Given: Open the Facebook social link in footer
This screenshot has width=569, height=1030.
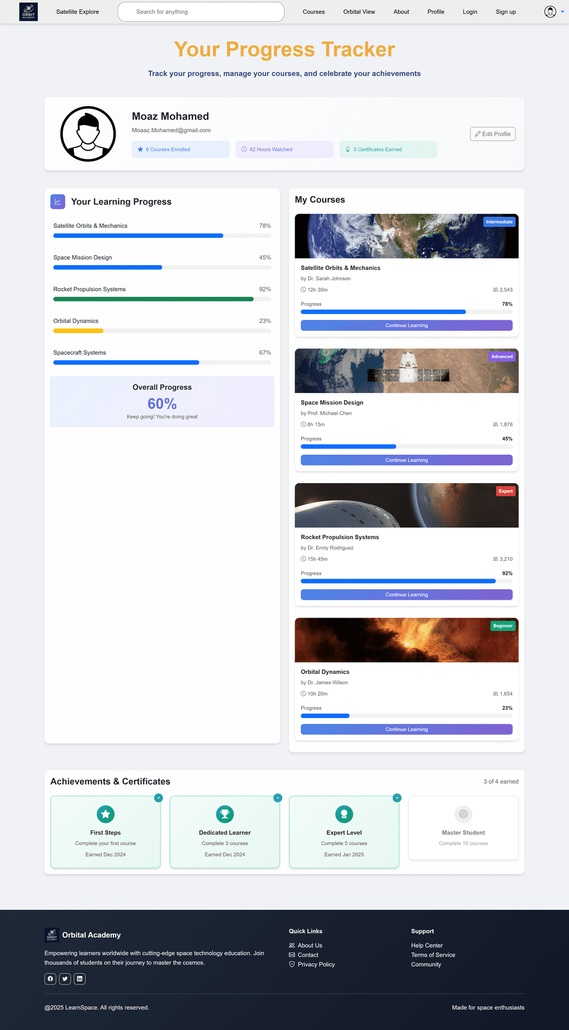Looking at the screenshot, I should click(x=51, y=979).
